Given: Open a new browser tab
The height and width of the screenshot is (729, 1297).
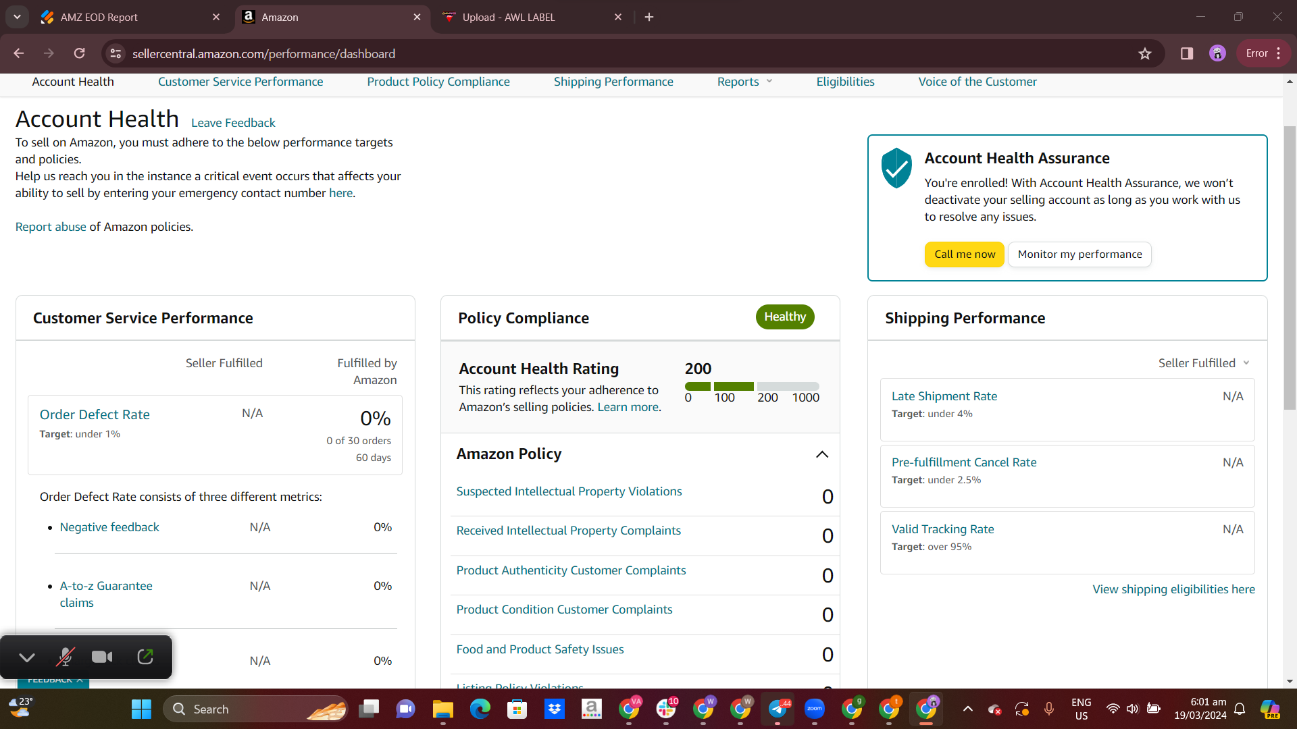Looking at the screenshot, I should (649, 17).
